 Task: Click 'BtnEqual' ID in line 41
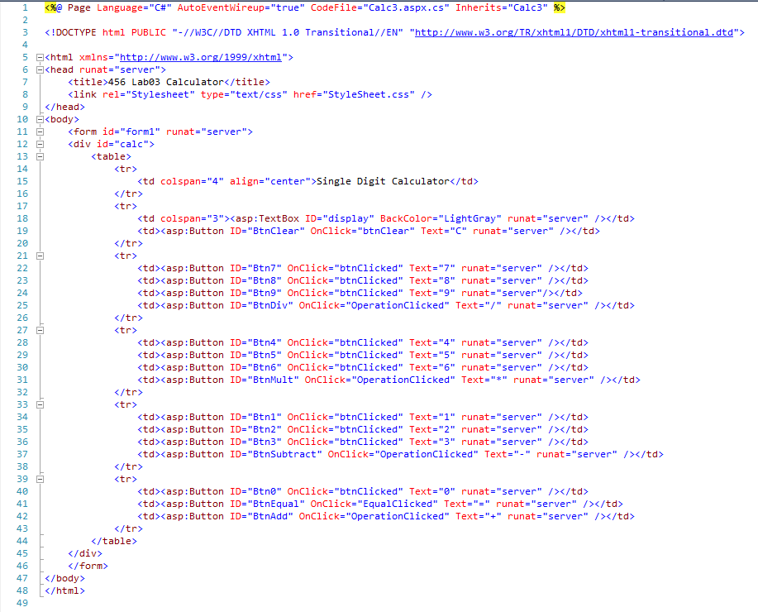point(276,504)
